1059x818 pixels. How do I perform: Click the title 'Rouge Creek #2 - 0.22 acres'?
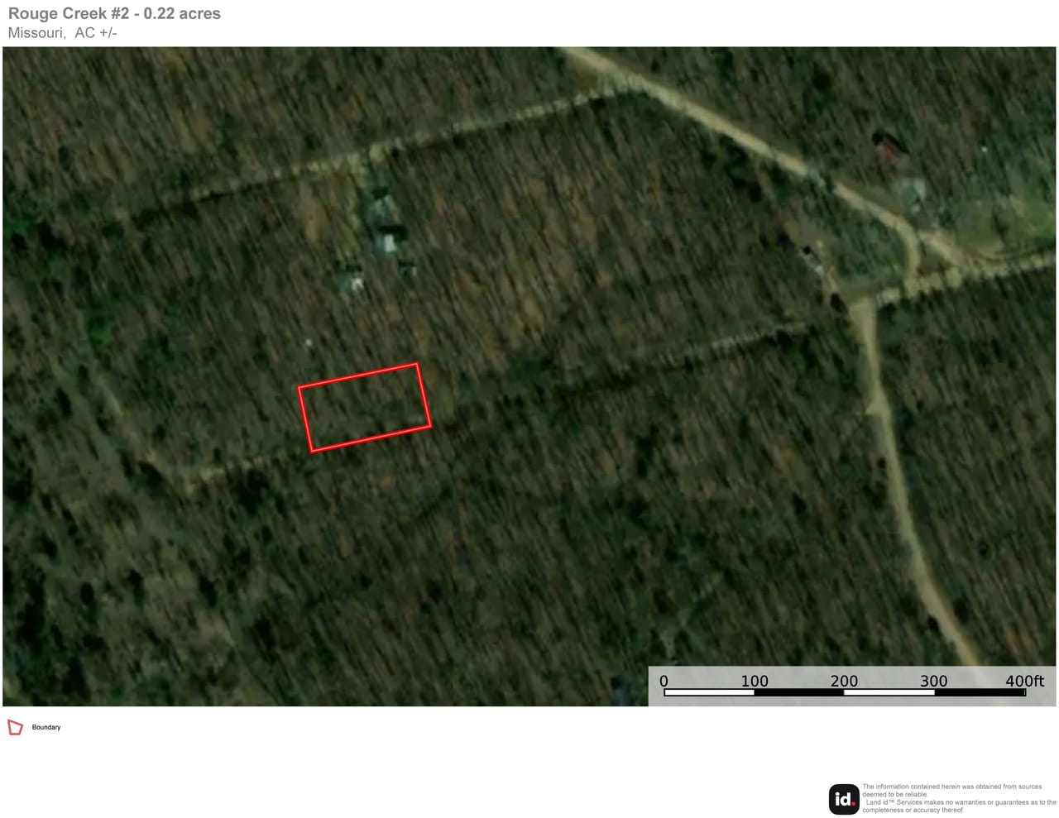(x=114, y=13)
